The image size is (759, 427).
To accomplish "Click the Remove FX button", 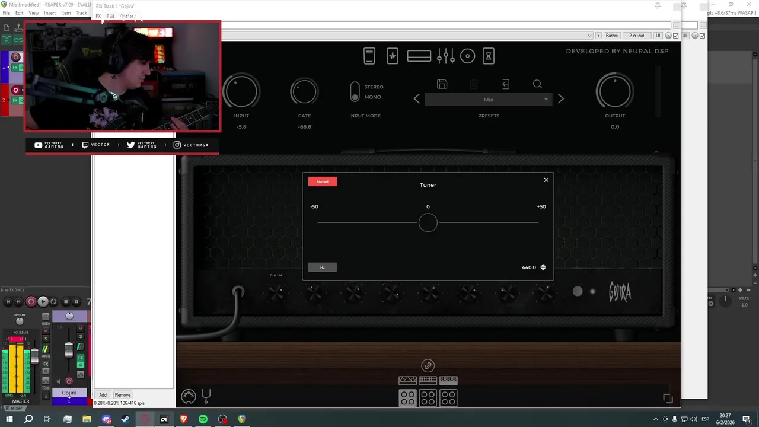I will tap(123, 395).
